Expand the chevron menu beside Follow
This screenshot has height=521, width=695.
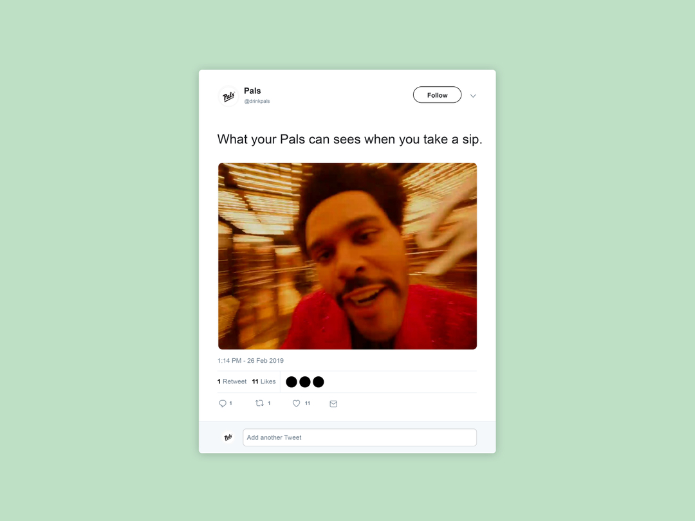click(x=473, y=96)
